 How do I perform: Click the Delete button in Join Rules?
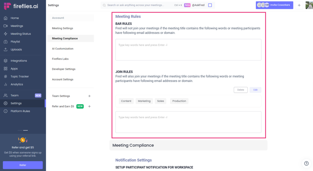coord(240,90)
